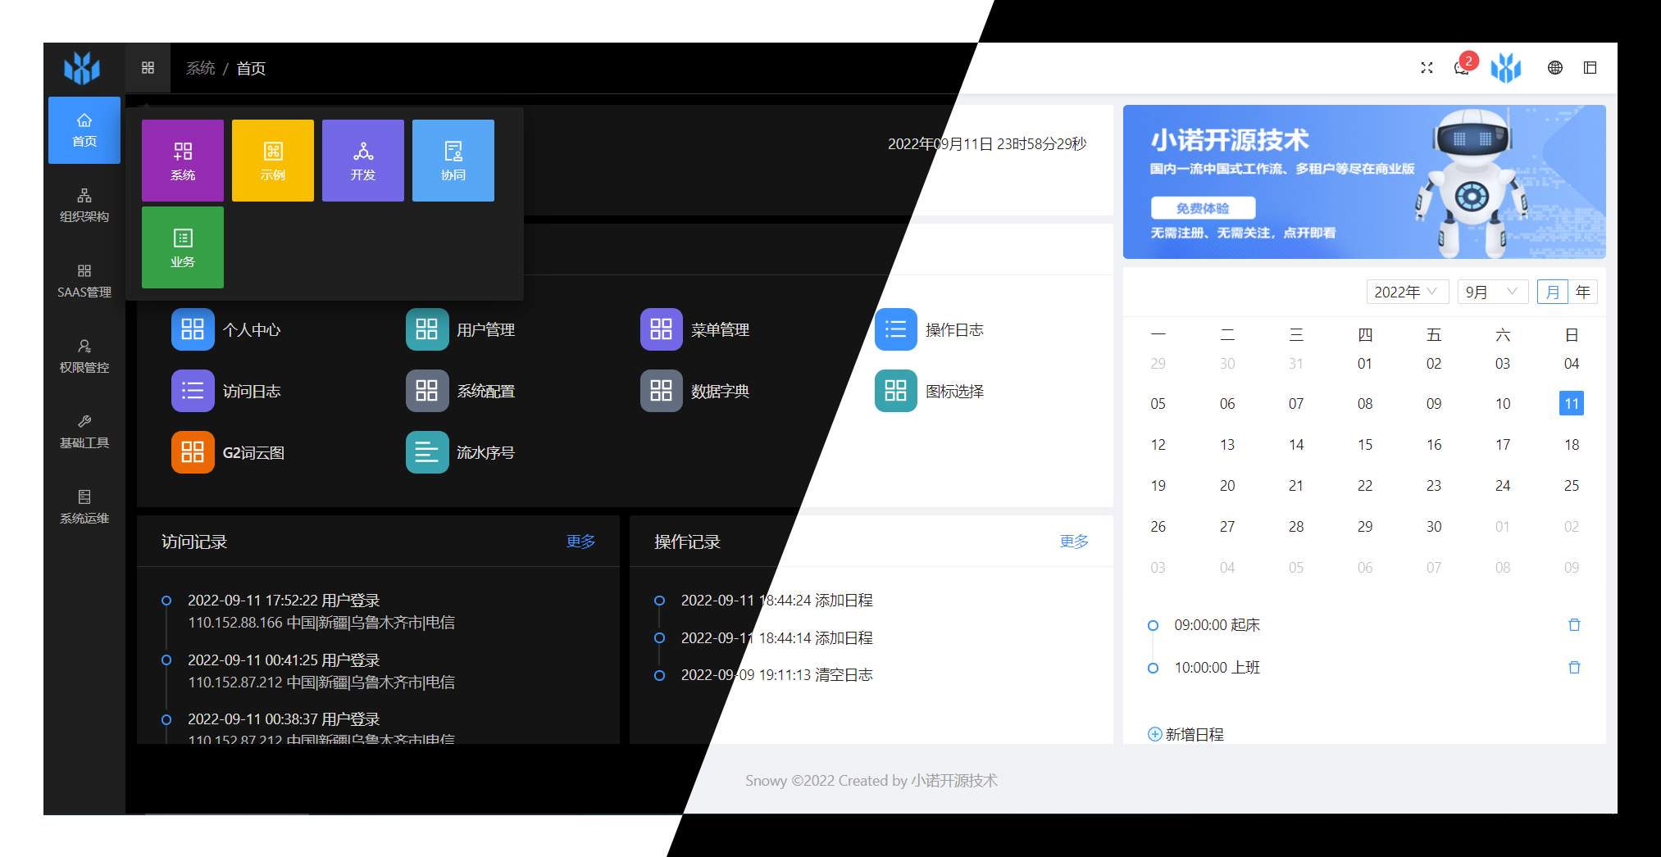Expand the 9月 month dropdown
The height and width of the screenshot is (857, 1661).
pos(1491,292)
